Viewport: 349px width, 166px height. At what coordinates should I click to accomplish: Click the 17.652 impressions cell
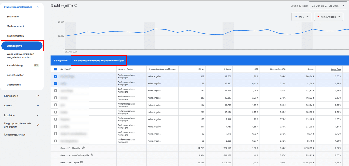228,84
